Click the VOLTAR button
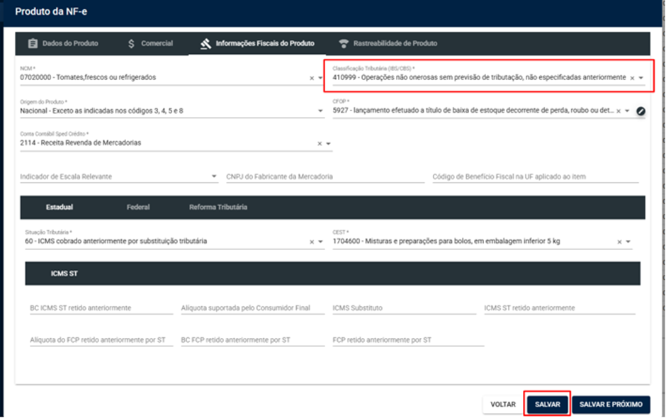The height and width of the screenshot is (418, 666). point(503,405)
